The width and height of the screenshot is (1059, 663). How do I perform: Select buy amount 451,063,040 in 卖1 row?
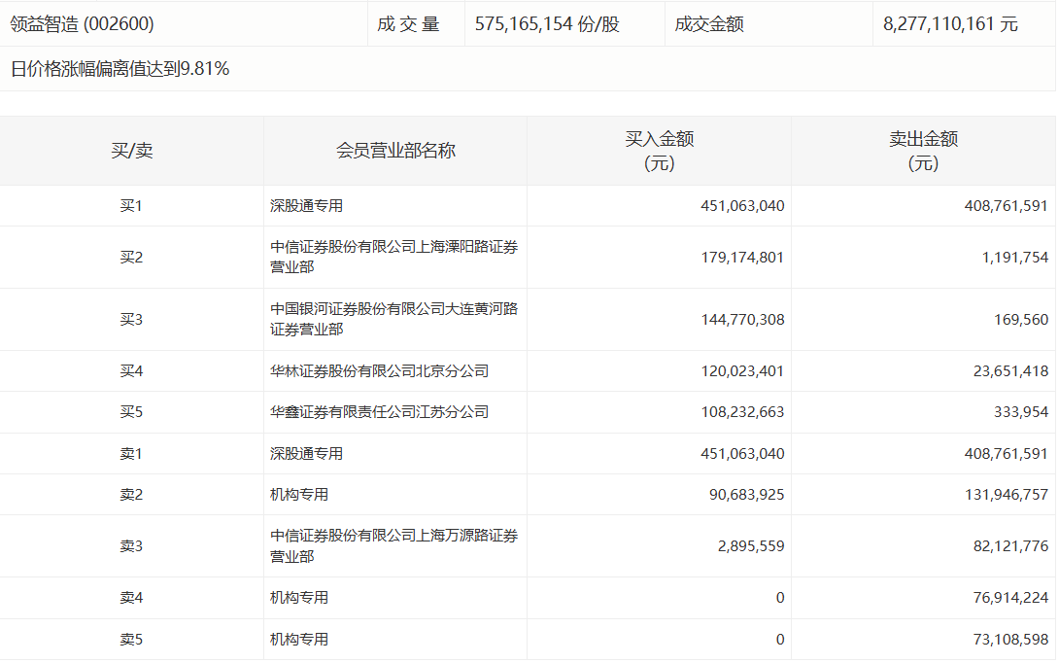point(742,454)
